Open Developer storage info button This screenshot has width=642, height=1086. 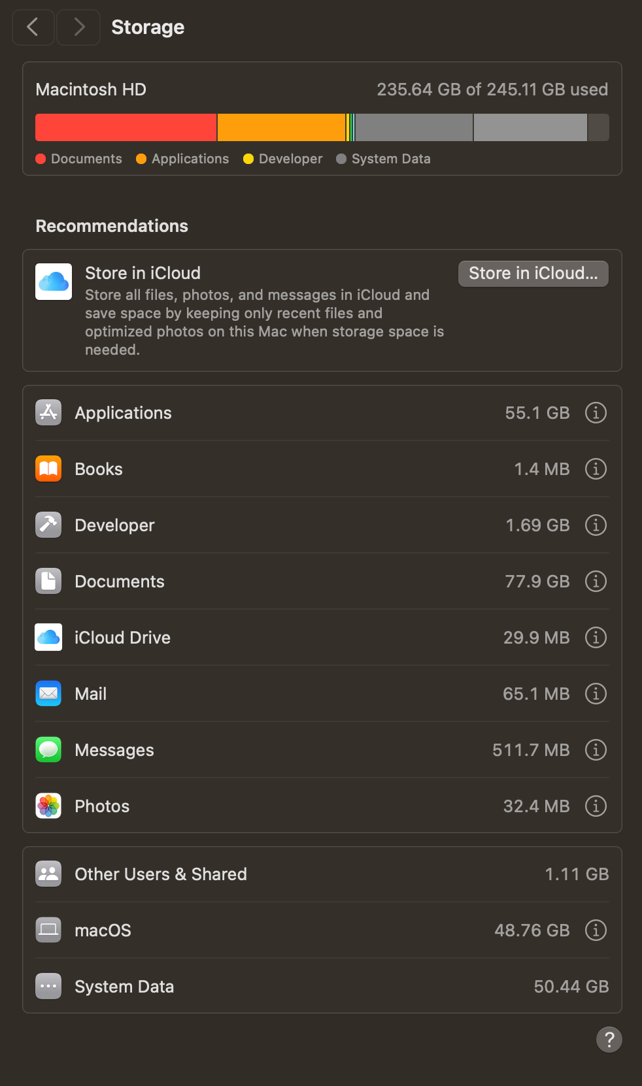pyautogui.click(x=596, y=525)
